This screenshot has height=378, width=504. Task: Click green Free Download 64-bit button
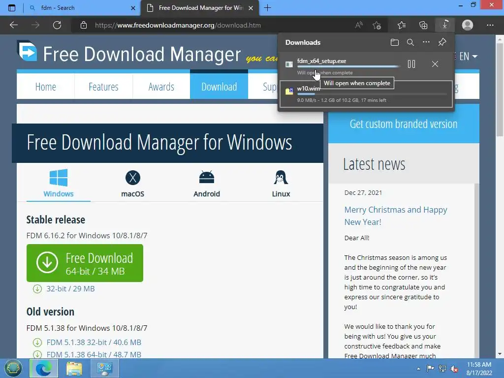(x=85, y=263)
